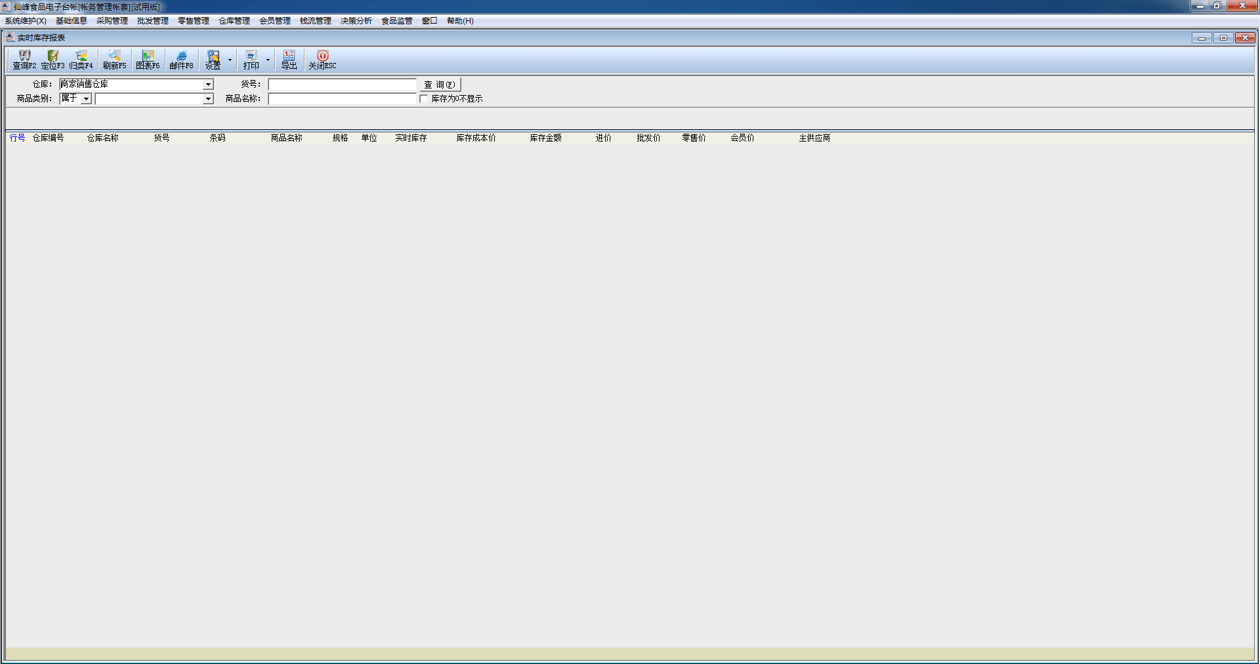Click the 货号 input field
Viewport: 1260px width, 664px height.
tap(342, 85)
